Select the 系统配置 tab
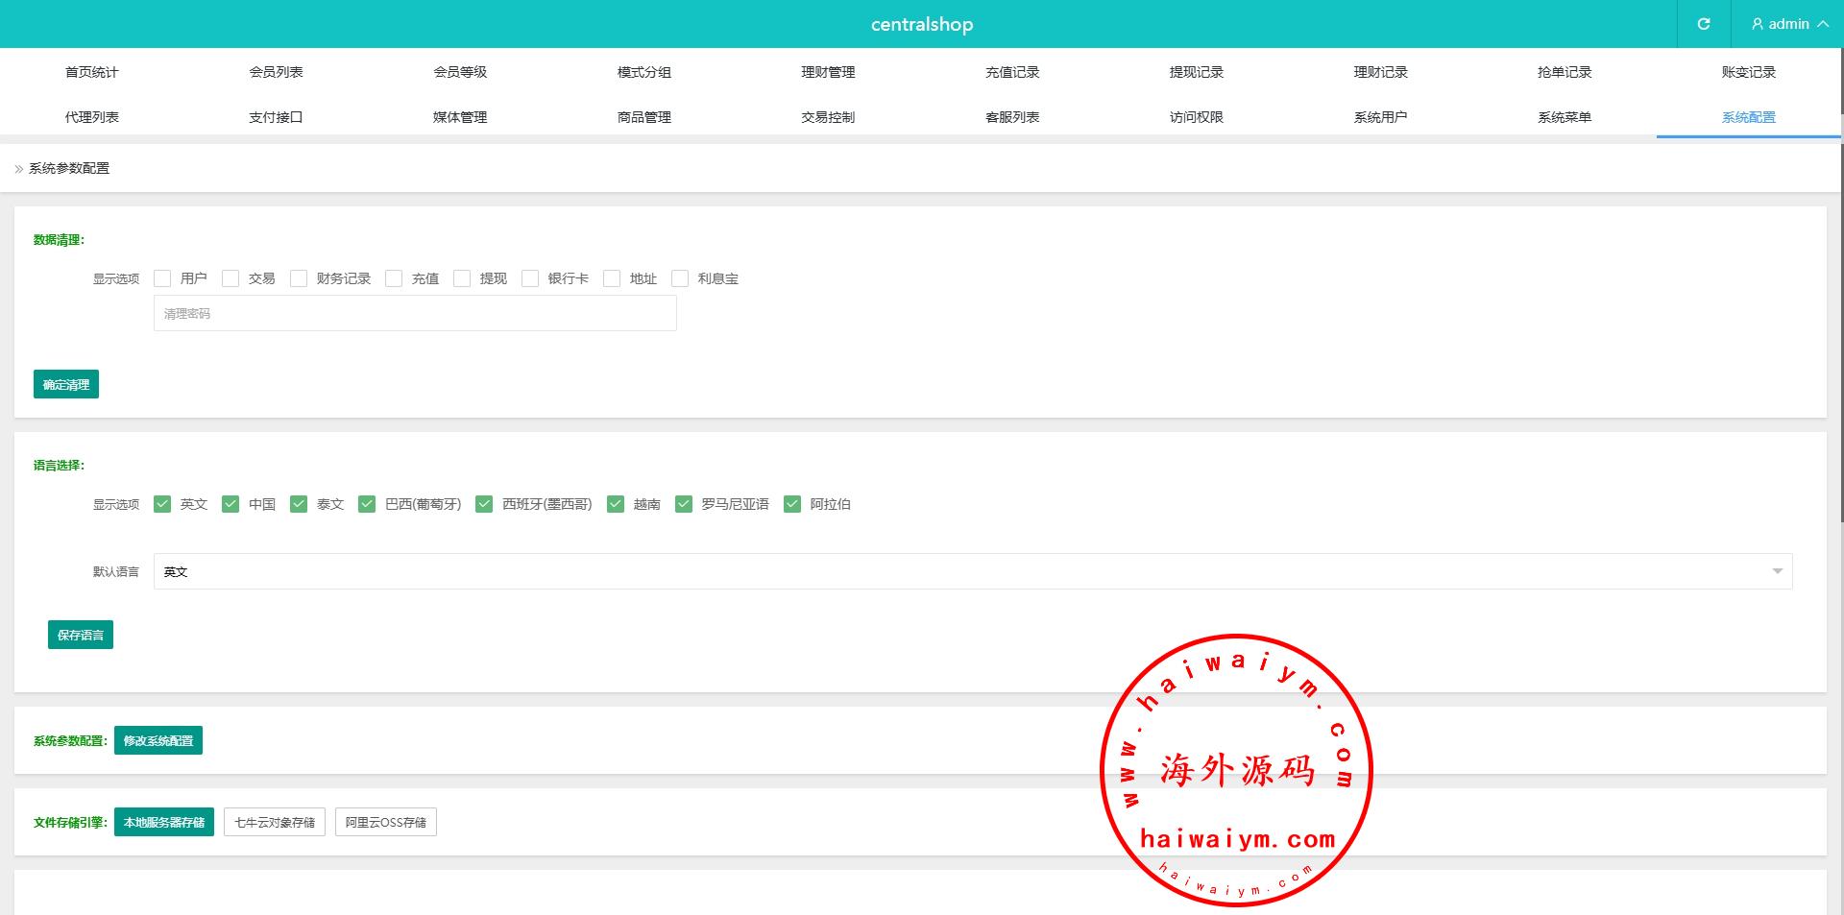 point(1748,117)
